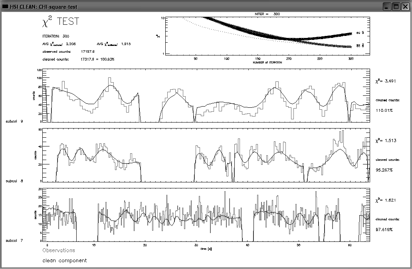This screenshot has height=269, width=412.
Task: Click the window icon in title bar
Action: (x=5, y=7)
